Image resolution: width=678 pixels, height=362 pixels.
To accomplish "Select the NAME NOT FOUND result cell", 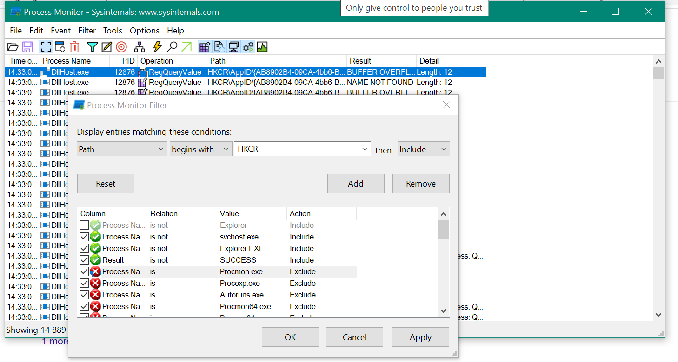I will click(x=380, y=82).
